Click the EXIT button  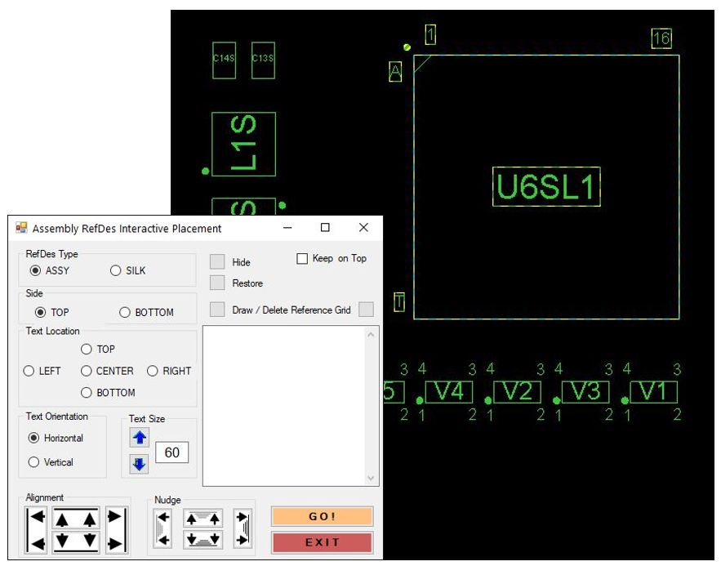click(x=322, y=542)
